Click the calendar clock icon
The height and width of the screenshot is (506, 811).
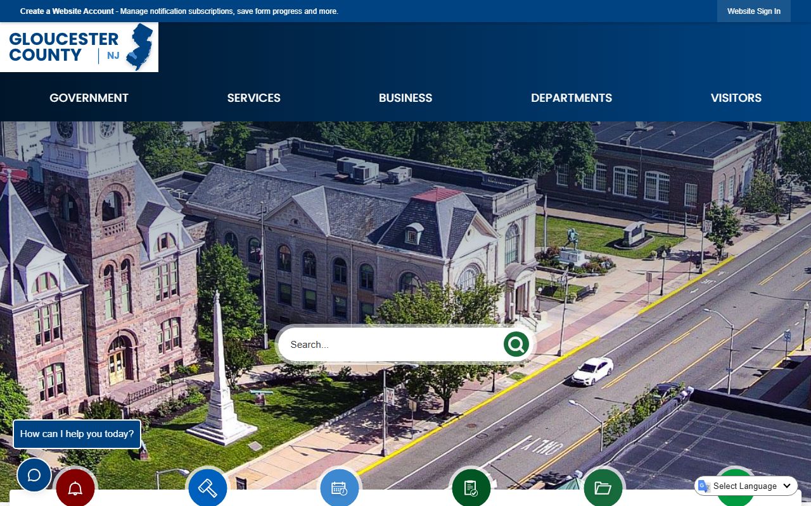click(340, 488)
